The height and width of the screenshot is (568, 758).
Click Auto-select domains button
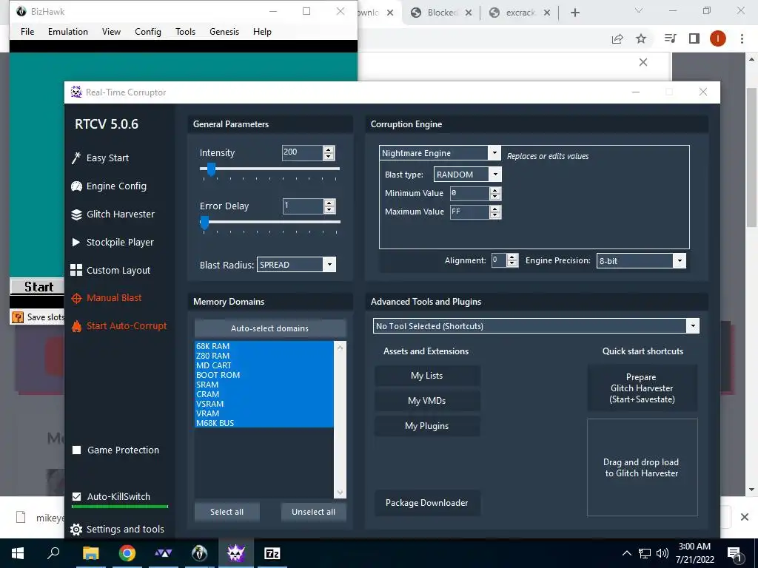pyautogui.click(x=269, y=328)
